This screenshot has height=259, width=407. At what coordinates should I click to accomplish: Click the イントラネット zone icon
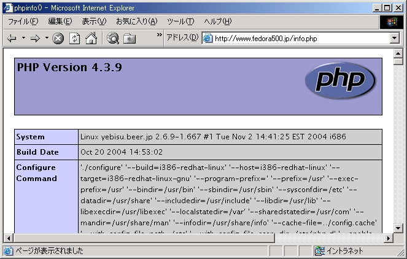(x=320, y=251)
